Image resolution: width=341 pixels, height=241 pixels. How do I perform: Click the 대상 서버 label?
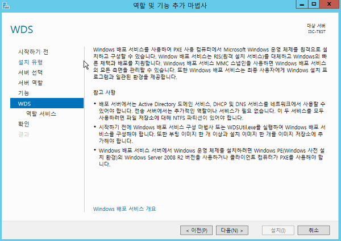click(x=316, y=26)
